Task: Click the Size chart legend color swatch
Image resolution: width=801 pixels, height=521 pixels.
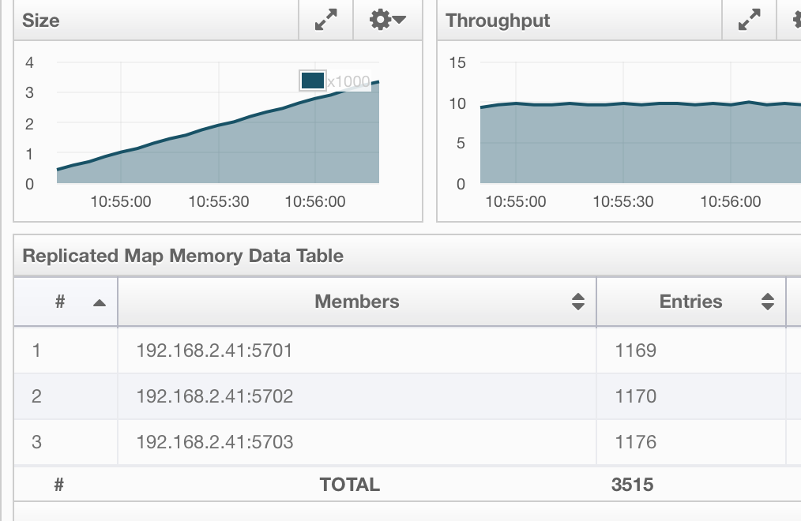Action: [x=312, y=81]
